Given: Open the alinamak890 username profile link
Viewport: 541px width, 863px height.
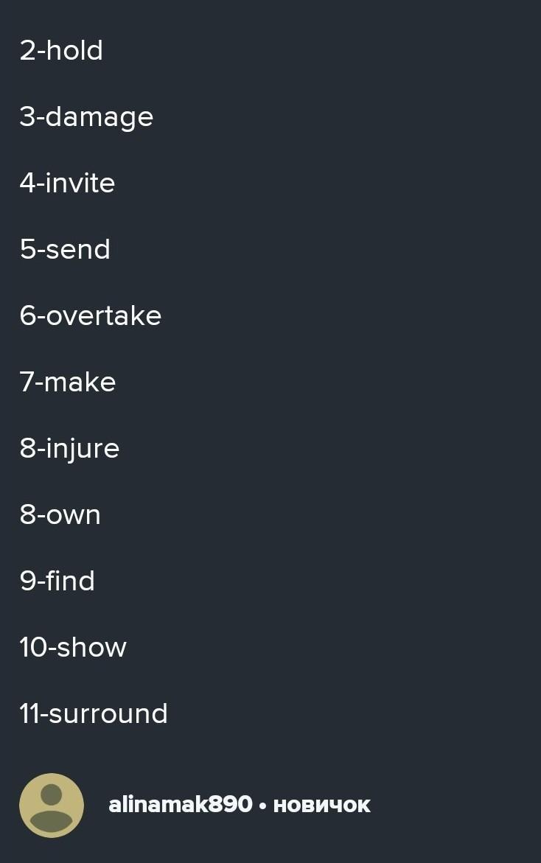Looking at the screenshot, I should (181, 805).
